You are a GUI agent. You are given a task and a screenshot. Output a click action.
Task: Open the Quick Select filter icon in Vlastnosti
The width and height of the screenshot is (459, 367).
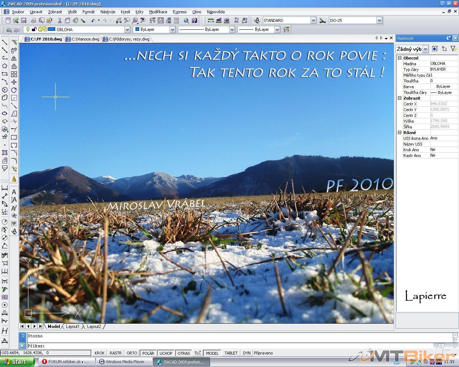point(453,49)
